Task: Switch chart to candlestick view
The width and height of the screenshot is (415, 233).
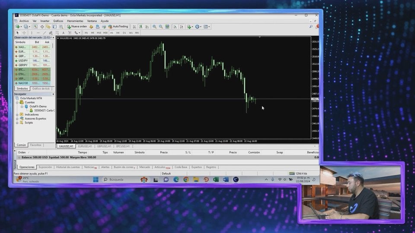Action: pos(140,26)
